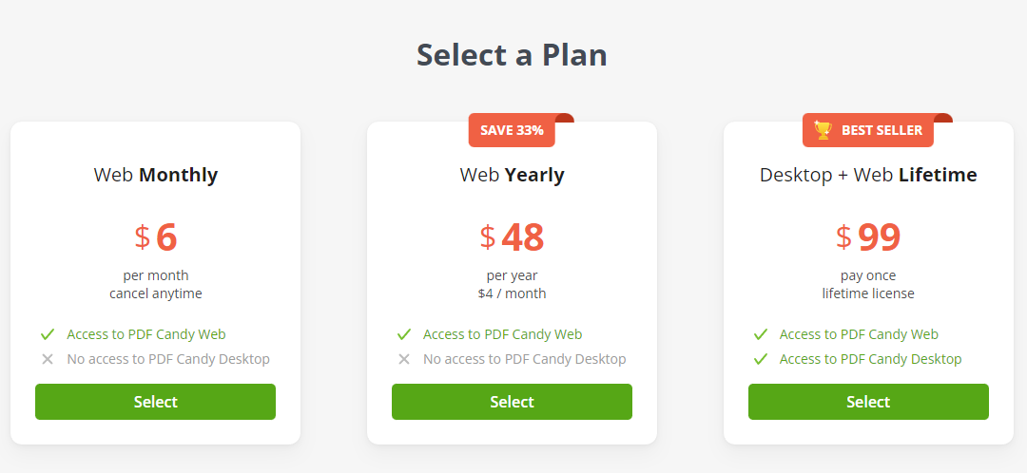Click the Web Yearly plan title
The image size is (1027, 473).
pyautogui.click(x=512, y=175)
